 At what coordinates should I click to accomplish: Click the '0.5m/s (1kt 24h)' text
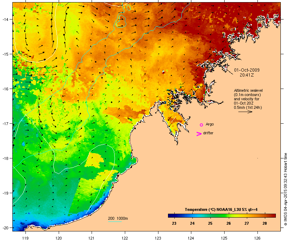248,107
